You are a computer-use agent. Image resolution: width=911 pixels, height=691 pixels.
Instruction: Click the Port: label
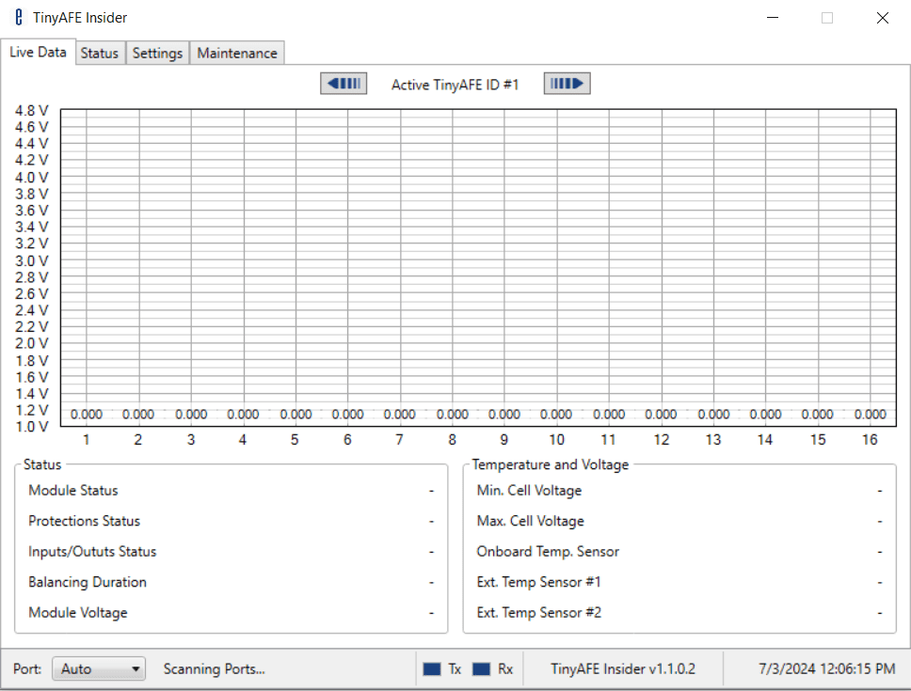(27, 669)
